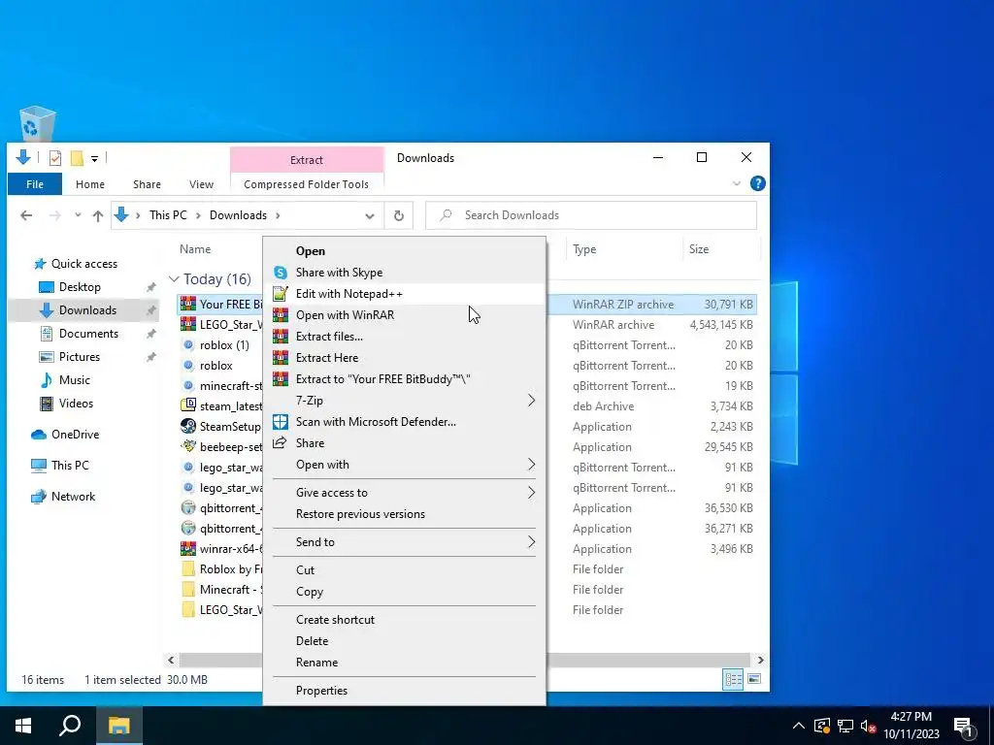The width and height of the screenshot is (994, 745).
Task: Collapse the Today (16) group
Action: point(174,279)
